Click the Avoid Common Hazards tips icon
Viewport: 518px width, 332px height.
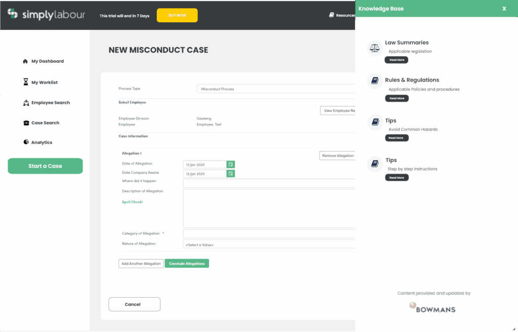374,122
